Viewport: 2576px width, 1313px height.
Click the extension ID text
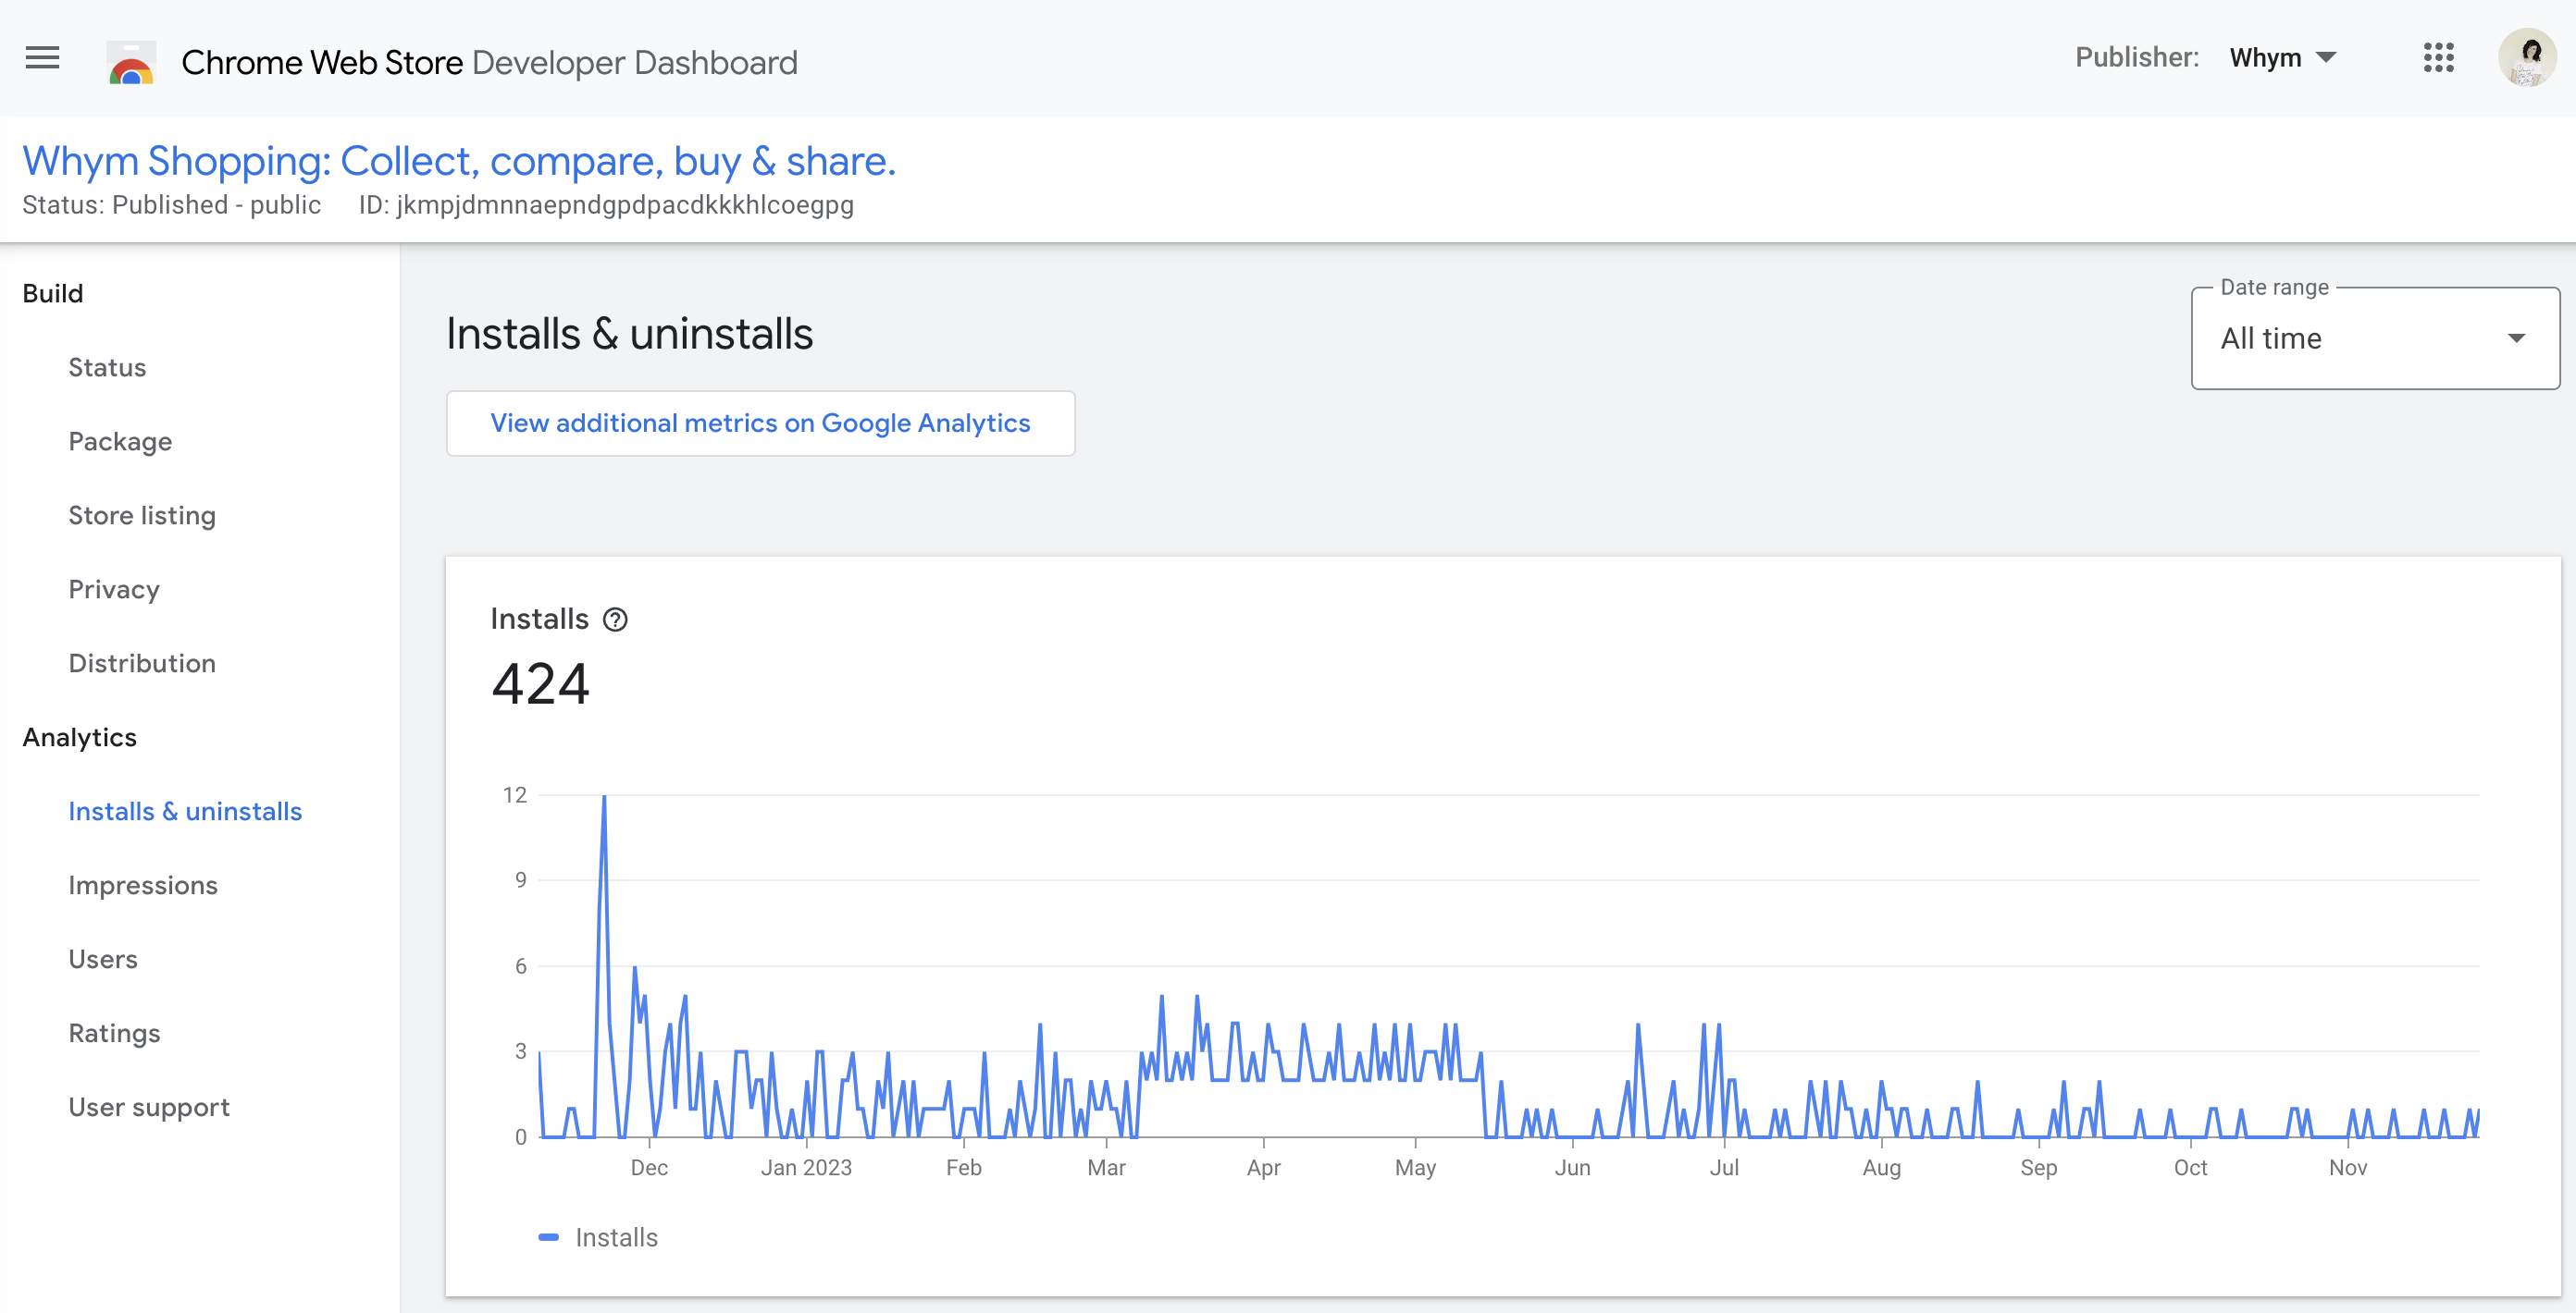(x=606, y=205)
